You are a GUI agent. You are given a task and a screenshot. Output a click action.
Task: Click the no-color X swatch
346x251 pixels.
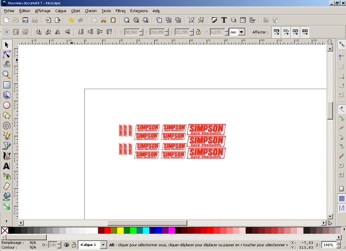[5, 231]
